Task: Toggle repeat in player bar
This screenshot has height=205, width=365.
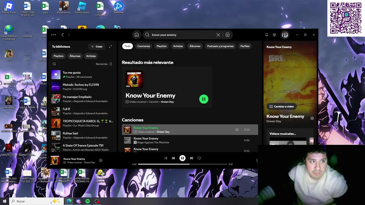Action: (199, 158)
